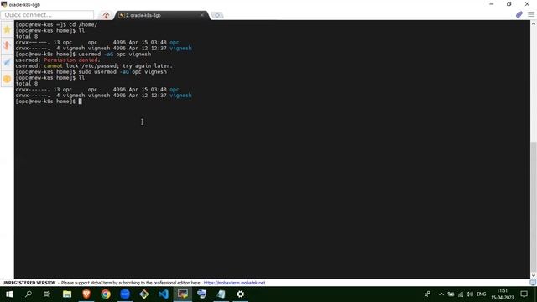Open the People icon in system tray
Viewport: 537px width, 302px height.
pyautogui.click(x=427, y=294)
